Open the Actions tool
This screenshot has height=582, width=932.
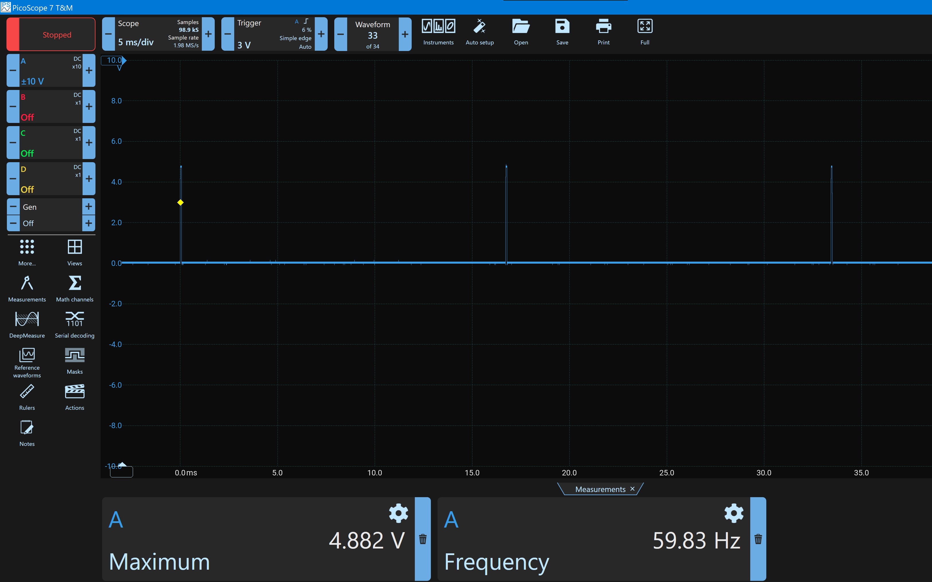coord(75,397)
